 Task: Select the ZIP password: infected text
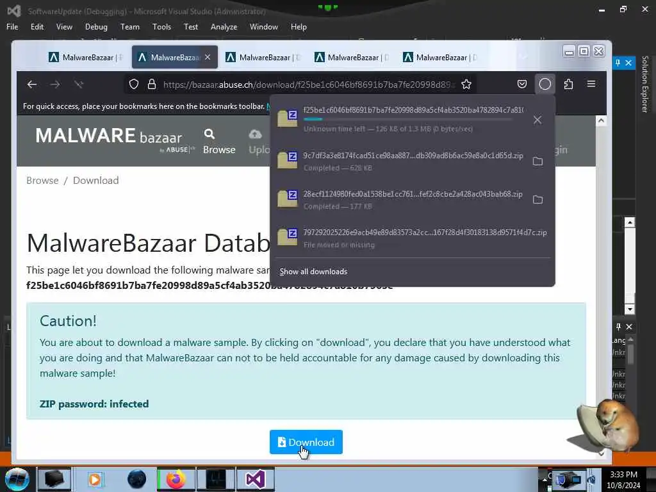click(x=94, y=404)
